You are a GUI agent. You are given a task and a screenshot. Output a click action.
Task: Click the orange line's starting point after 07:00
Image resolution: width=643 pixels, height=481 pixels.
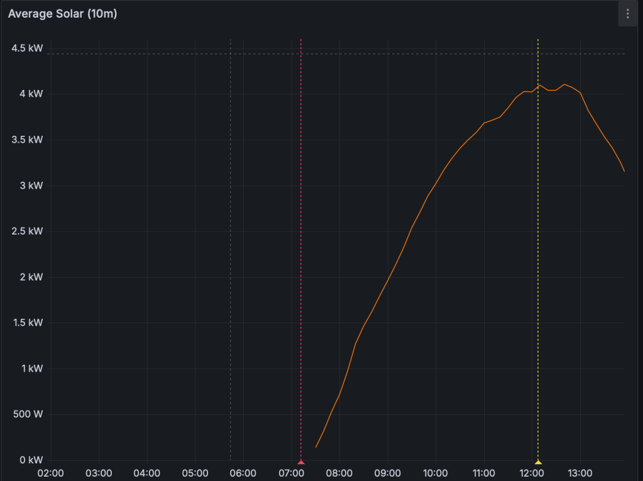(316, 447)
